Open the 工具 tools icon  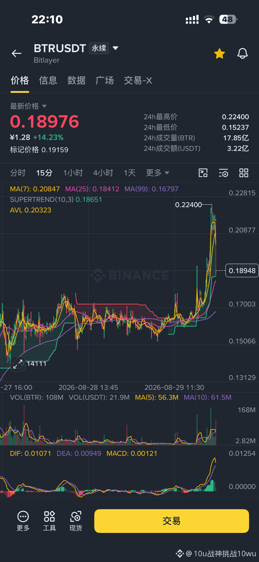click(x=49, y=521)
